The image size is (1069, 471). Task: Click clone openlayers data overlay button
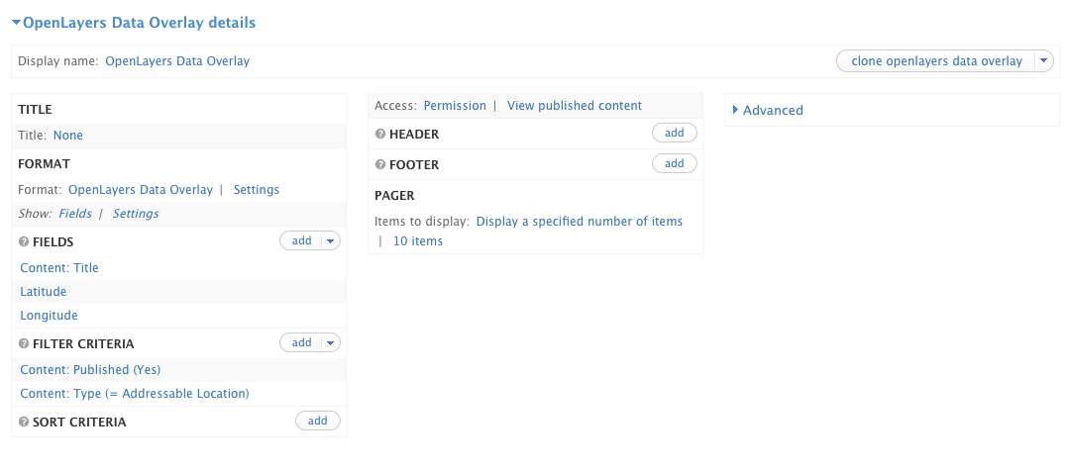pyautogui.click(x=936, y=61)
